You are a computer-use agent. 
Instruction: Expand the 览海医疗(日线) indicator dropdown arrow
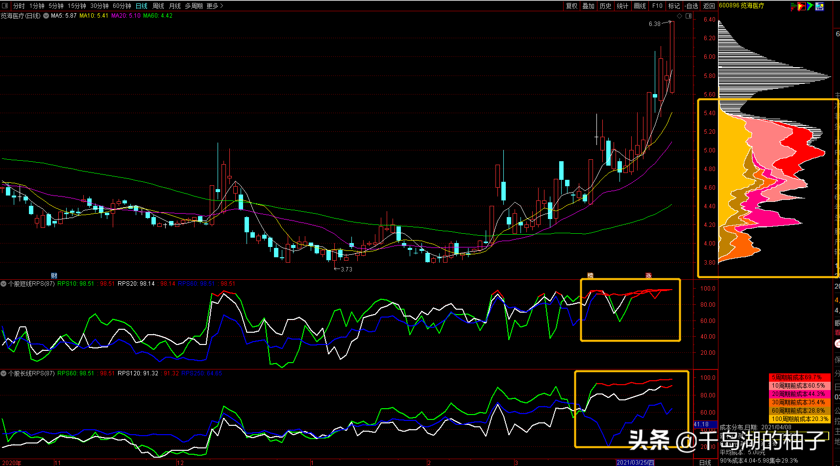pyautogui.click(x=46, y=16)
